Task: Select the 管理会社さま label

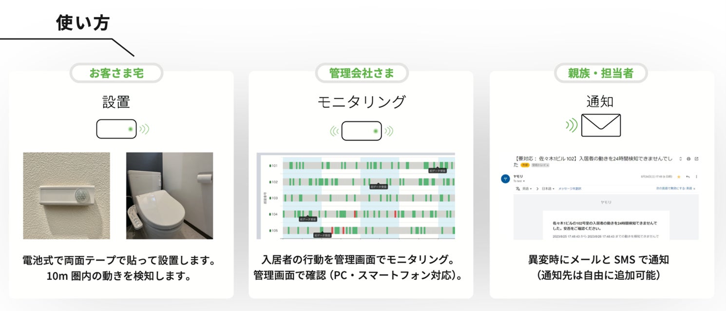Action: 362,73
